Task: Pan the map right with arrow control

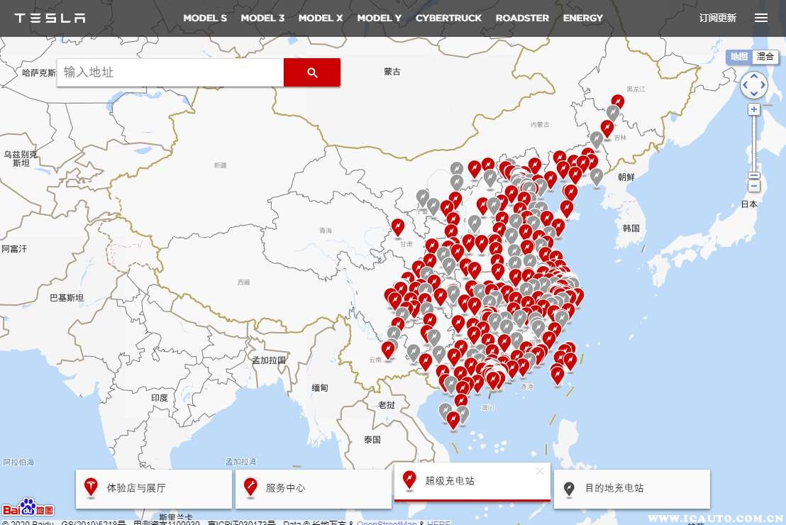Action: click(763, 86)
